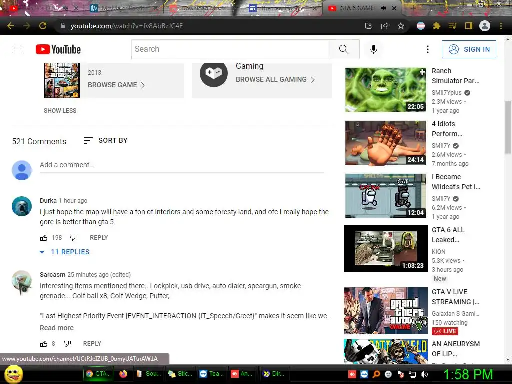Open the Start menu smiley button
The width and height of the screenshot is (512, 384).
(x=13, y=374)
